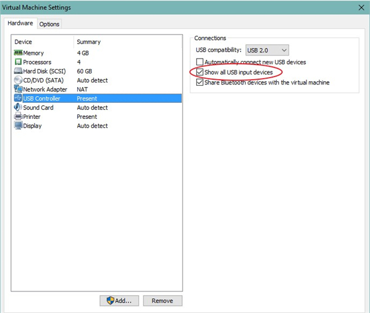The height and width of the screenshot is (313, 370).
Task: Click the Network Adapter icon
Action: (x=18, y=89)
